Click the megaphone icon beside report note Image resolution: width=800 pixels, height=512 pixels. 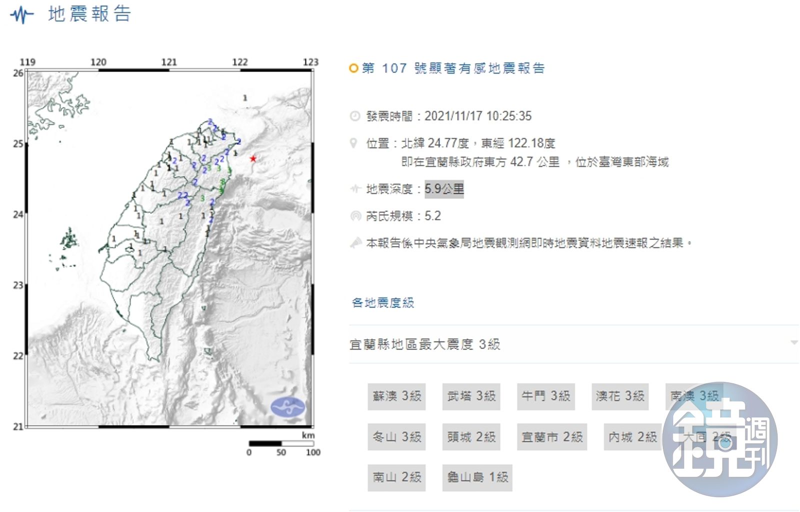point(355,243)
